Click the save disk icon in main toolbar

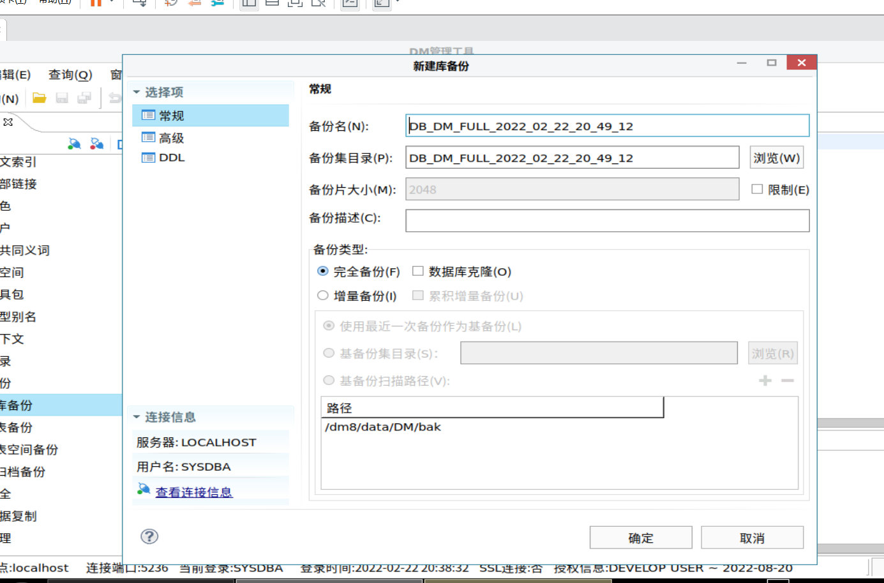[x=62, y=98]
